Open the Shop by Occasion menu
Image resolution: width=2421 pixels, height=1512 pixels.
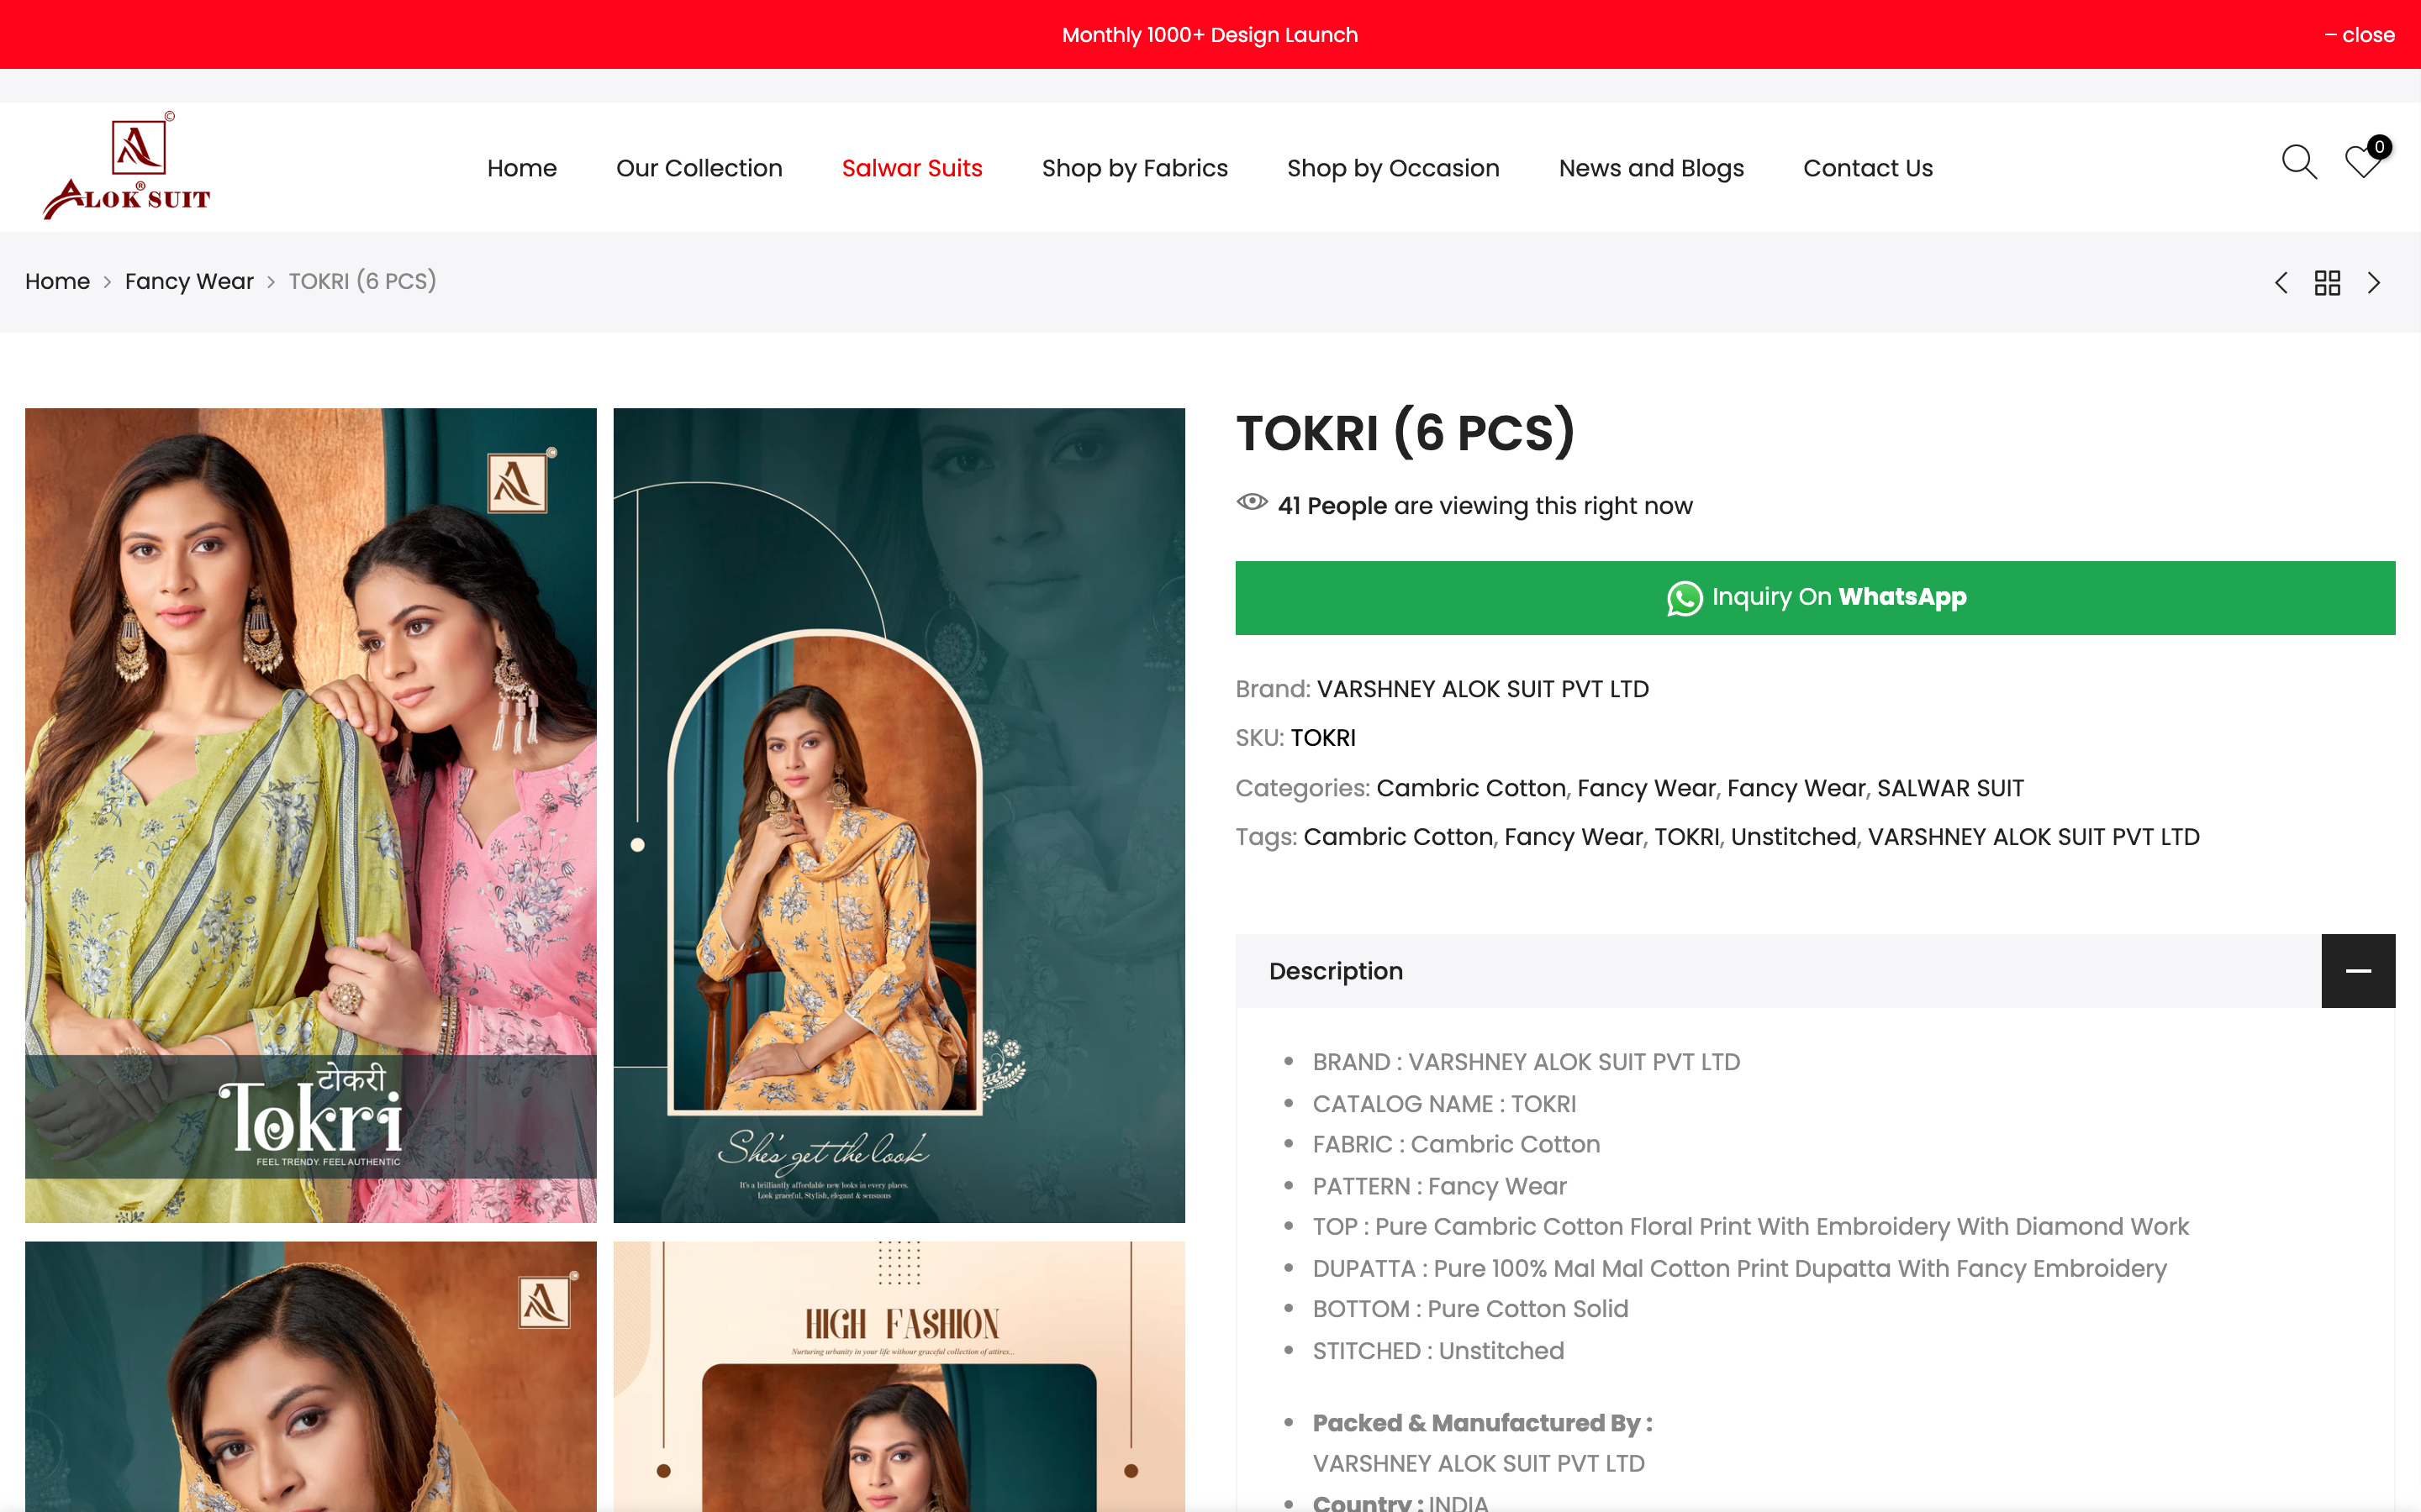[1393, 167]
